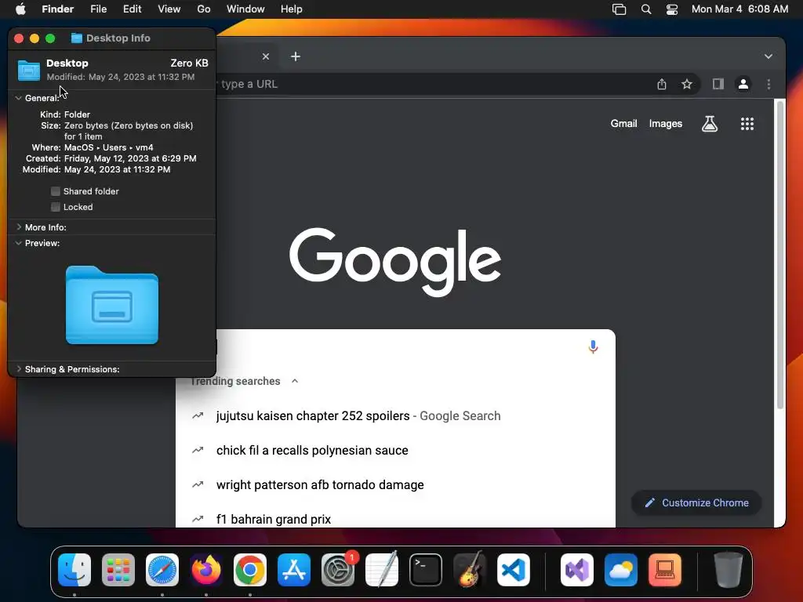Click the 'Zero KB' size text

[x=189, y=63]
